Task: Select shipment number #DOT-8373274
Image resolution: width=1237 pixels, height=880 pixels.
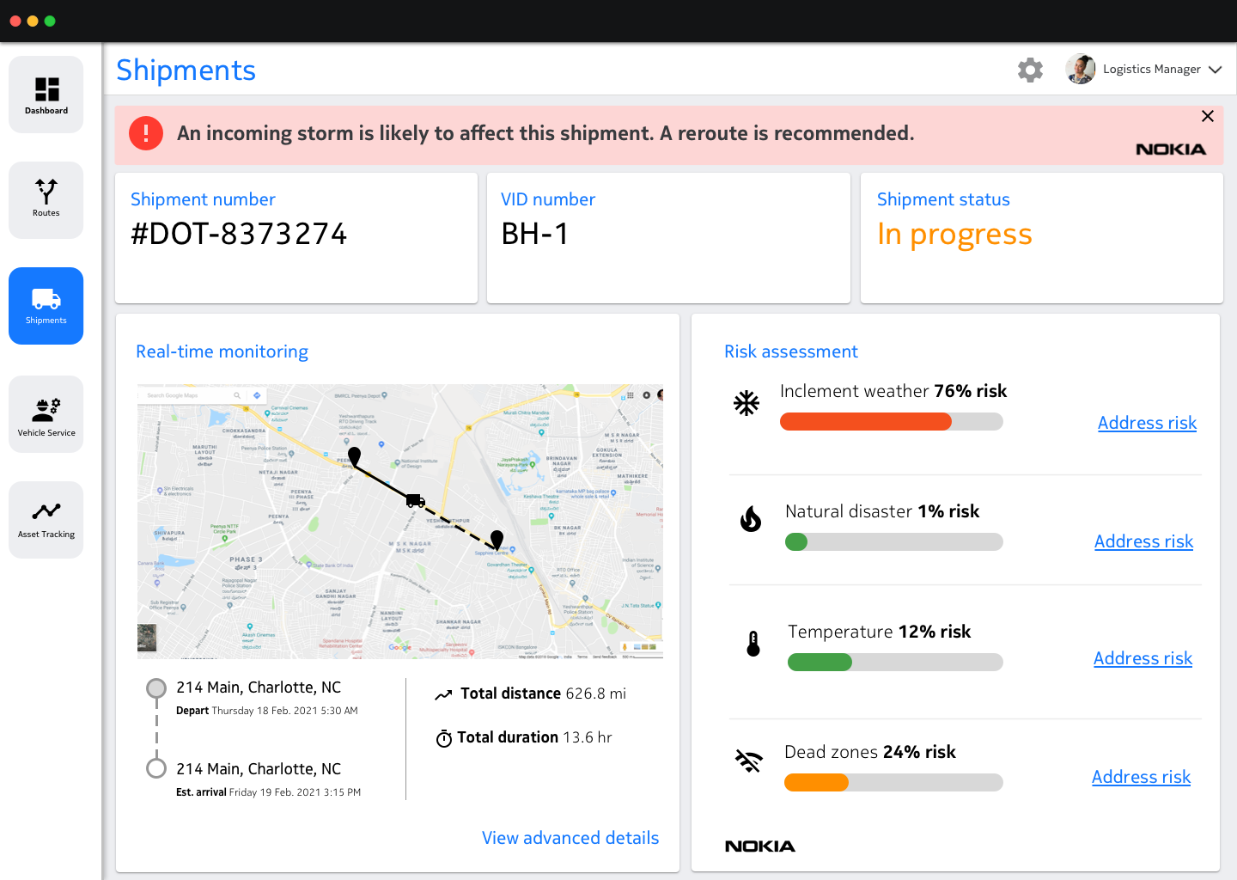Action: [x=239, y=234]
